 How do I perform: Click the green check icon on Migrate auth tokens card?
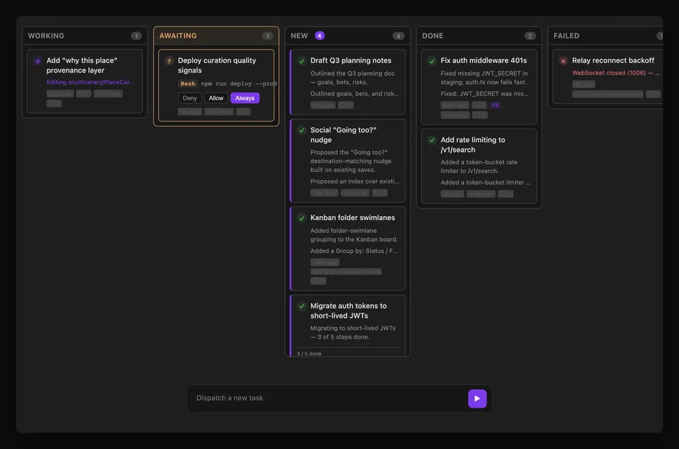(301, 306)
